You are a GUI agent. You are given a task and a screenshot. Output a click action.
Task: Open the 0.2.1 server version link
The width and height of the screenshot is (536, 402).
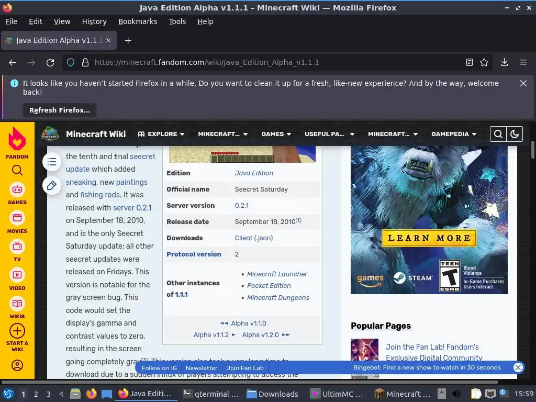(242, 205)
